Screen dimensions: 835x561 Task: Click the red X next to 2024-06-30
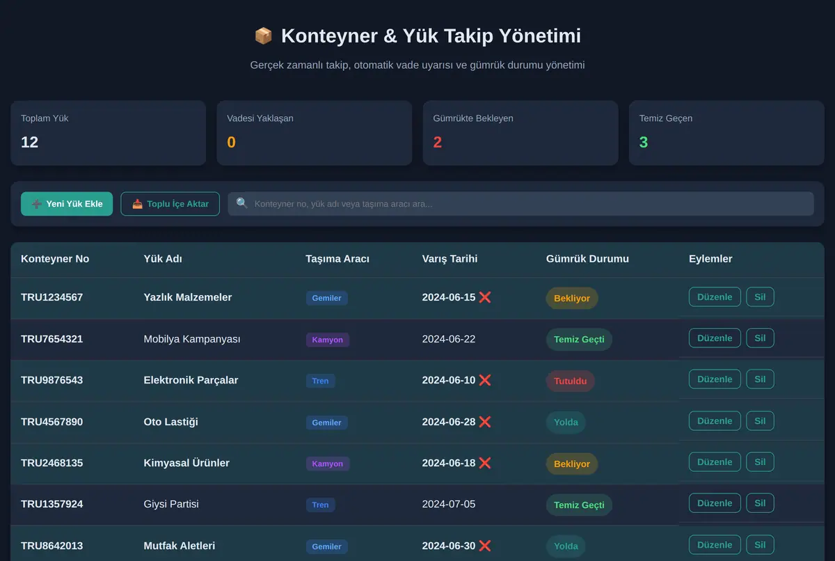[485, 546]
